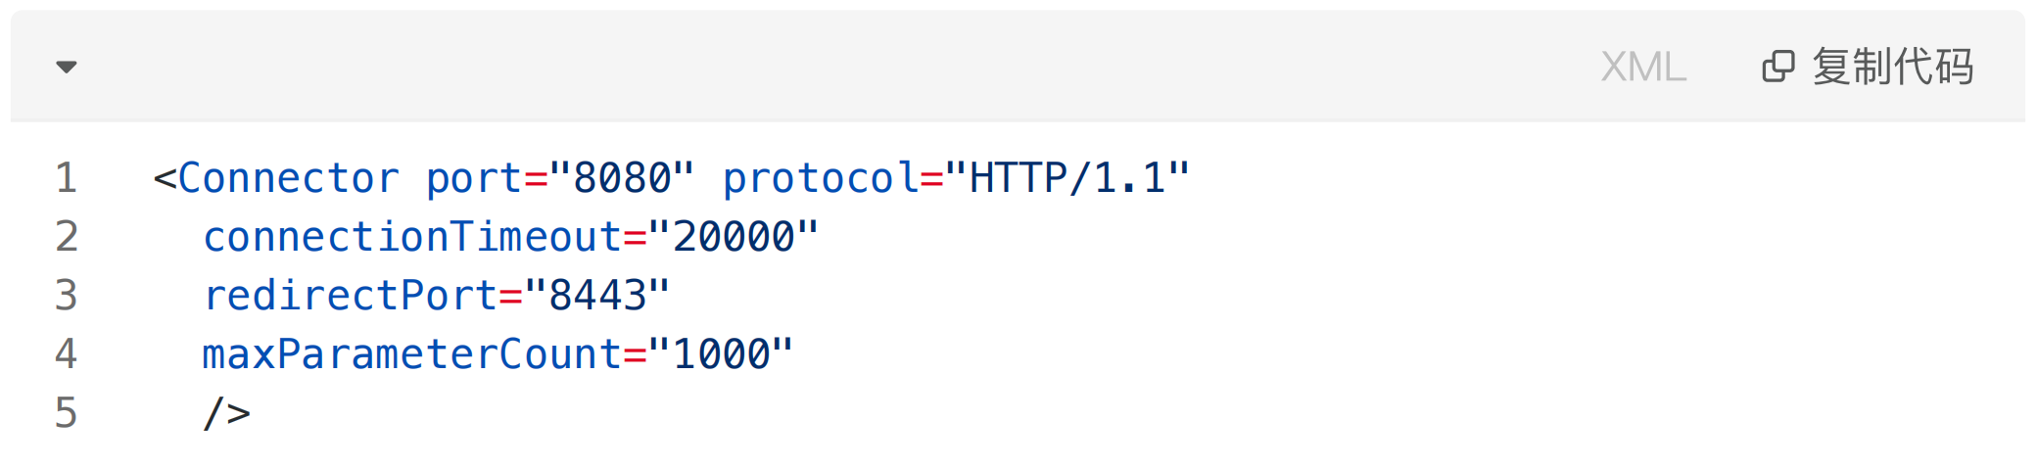Screen dimensions: 2037x468
Task: Select line number 1 in the gutter
Action: [66, 178]
